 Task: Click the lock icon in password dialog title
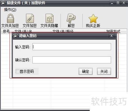pyautogui.click(x=15, y=36)
